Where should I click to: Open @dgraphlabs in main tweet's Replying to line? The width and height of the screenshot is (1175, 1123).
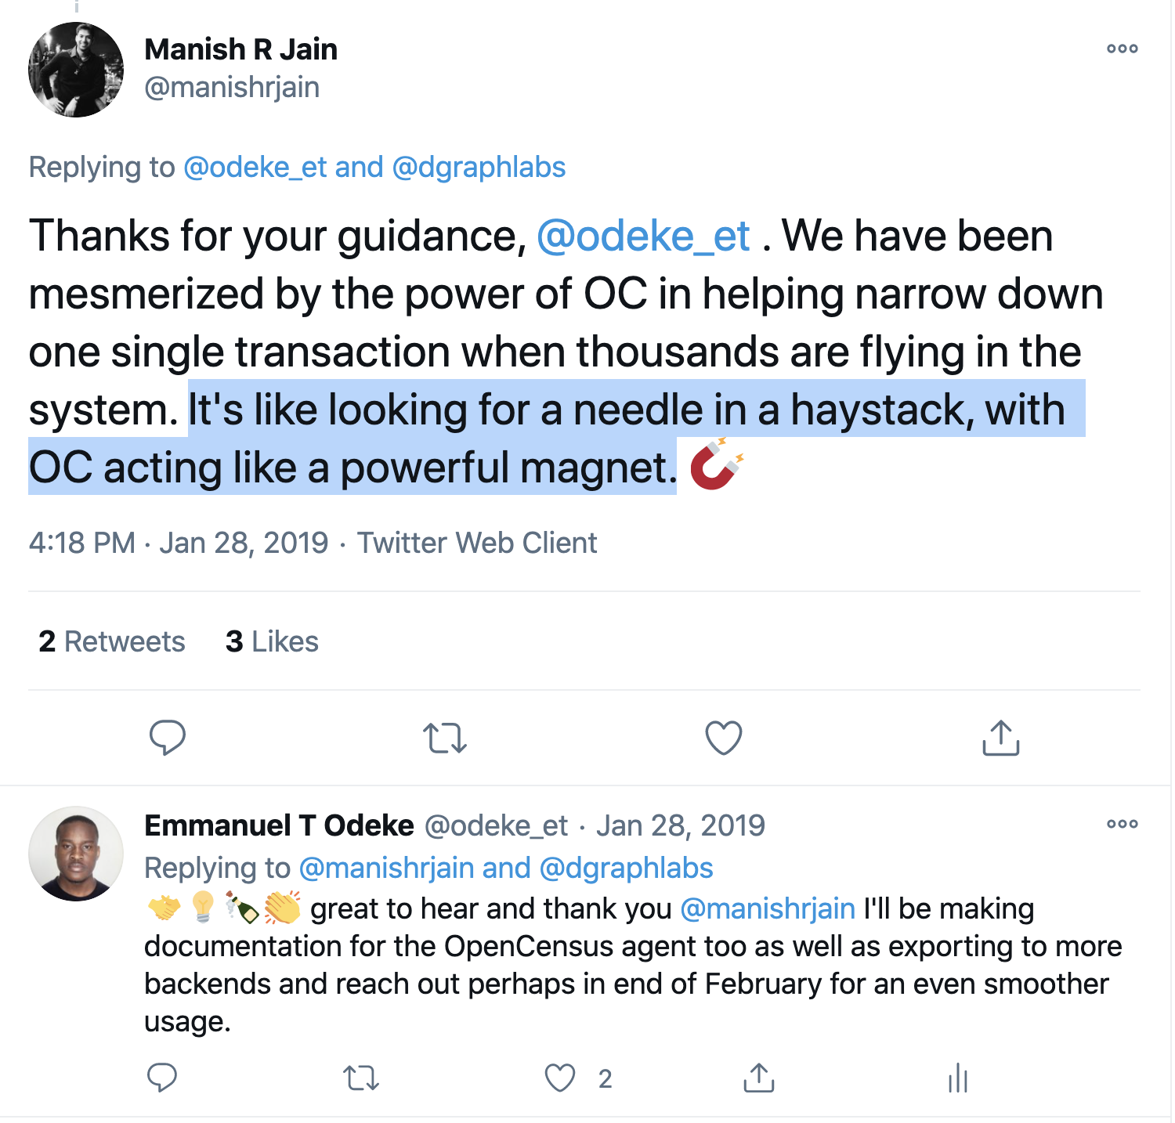point(478,167)
